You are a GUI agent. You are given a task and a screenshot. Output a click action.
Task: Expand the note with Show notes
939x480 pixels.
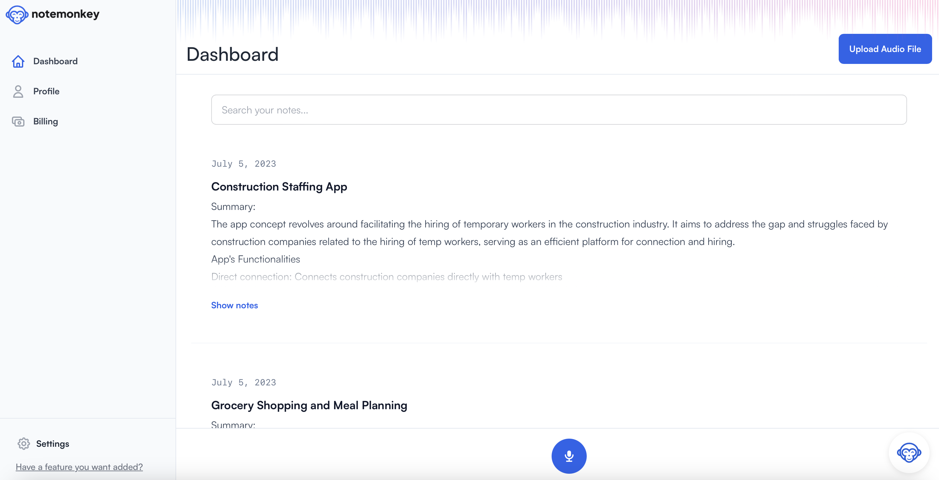pyautogui.click(x=234, y=305)
